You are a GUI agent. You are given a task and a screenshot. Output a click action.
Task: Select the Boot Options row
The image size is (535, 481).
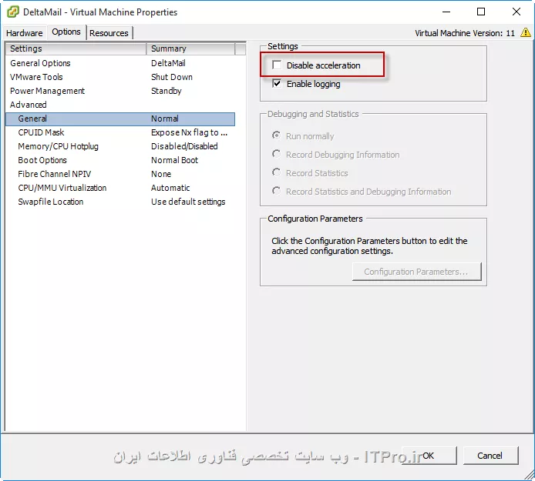click(x=120, y=160)
